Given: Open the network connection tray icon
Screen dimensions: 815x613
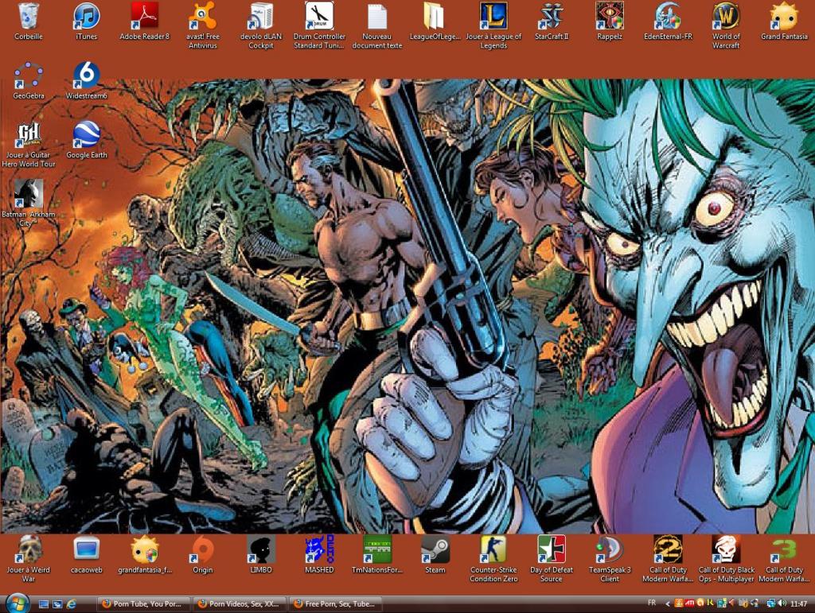Looking at the screenshot, I should coord(772,603).
